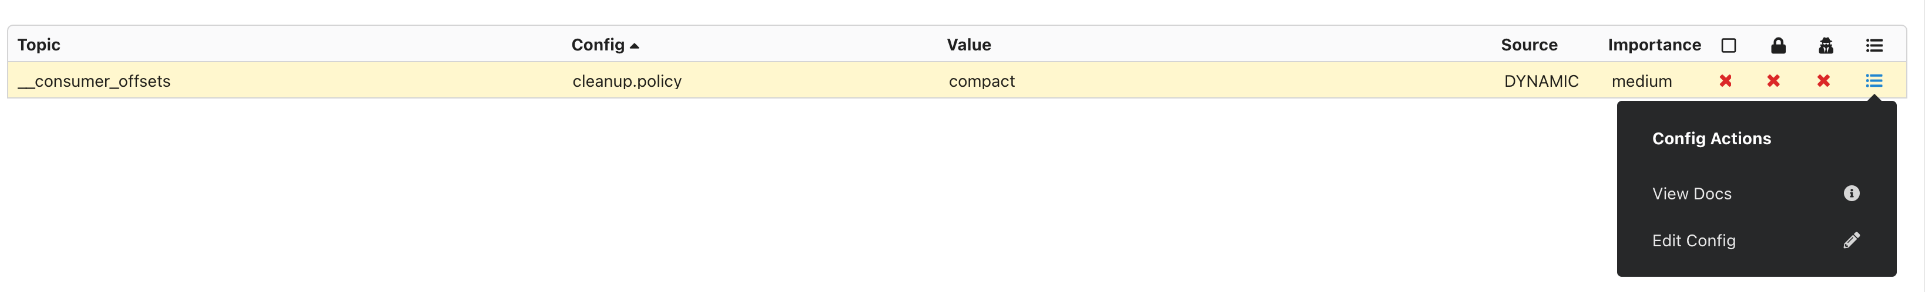1925x292 pixels.
Task: Click the spy icon column header
Action: 1826,45
